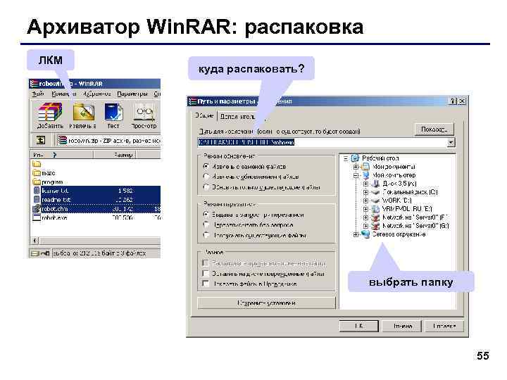Confirm extraction with the OK button
The image size is (507, 380).
(x=358, y=326)
